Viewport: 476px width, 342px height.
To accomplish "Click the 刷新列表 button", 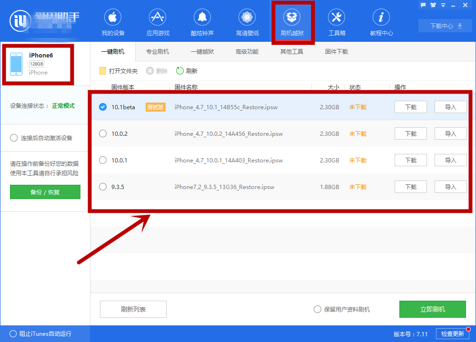I will (133, 309).
